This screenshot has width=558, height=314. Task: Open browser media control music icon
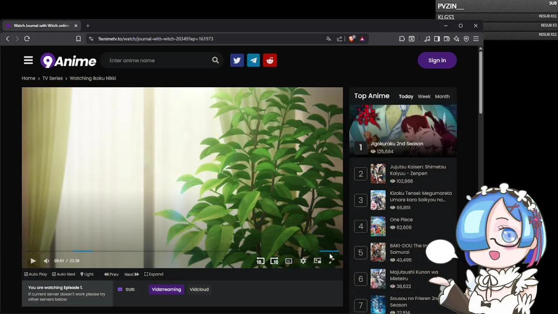pos(427,39)
